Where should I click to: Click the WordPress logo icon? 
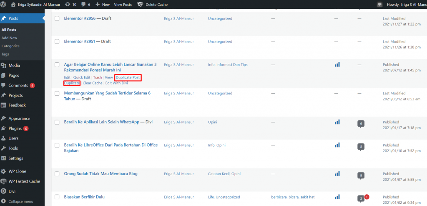point(5,4)
